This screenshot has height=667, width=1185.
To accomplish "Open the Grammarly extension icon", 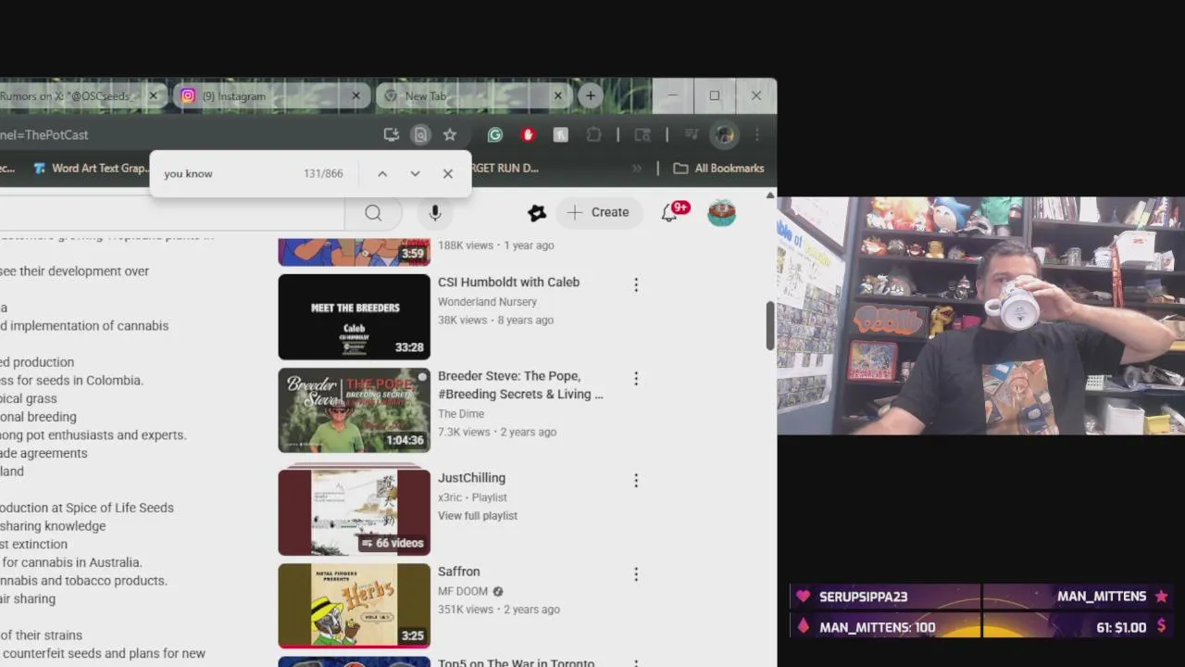I will (495, 134).
